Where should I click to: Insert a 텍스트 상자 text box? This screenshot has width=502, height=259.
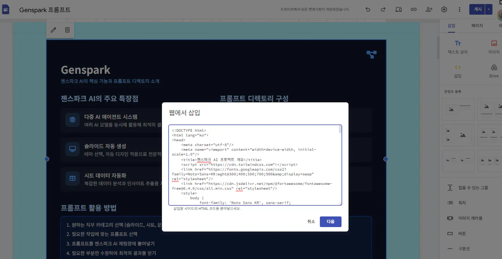[458, 47]
